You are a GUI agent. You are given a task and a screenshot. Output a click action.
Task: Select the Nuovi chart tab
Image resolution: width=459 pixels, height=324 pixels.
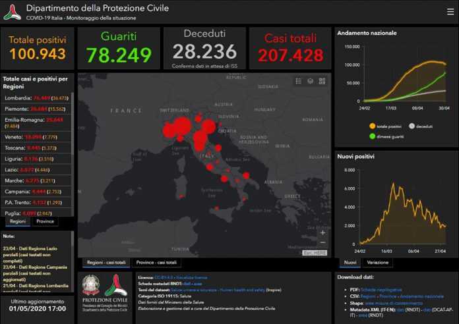[350, 262]
